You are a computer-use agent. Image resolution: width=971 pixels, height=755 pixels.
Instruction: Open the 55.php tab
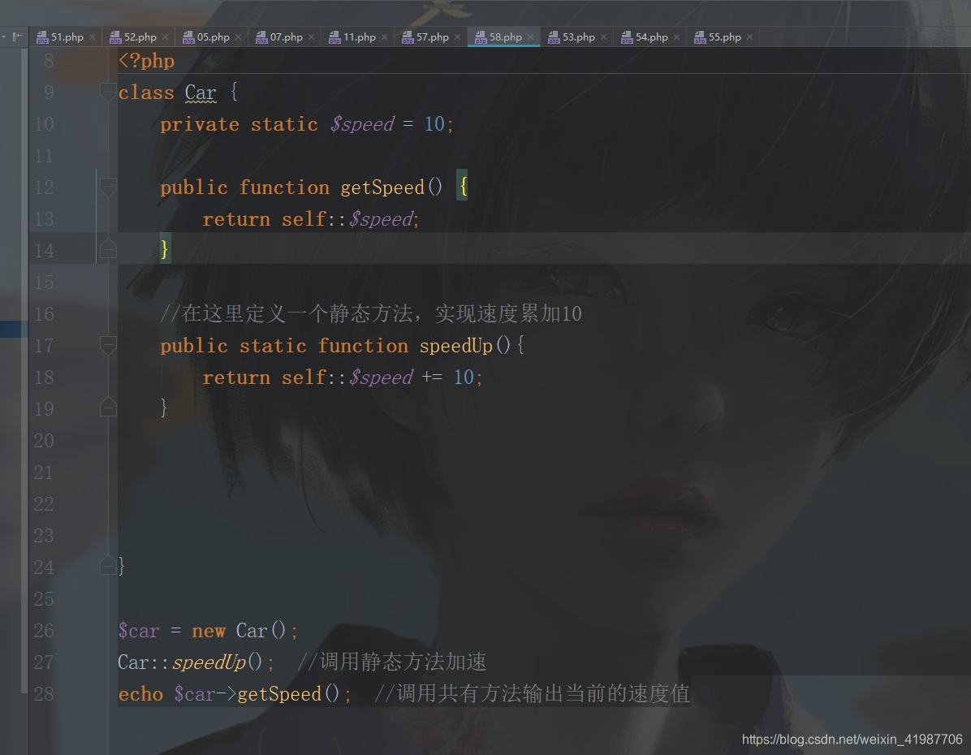tap(724, 37)
